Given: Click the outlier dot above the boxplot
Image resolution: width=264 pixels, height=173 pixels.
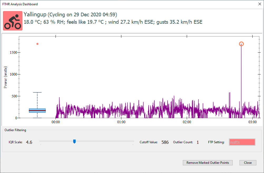Looking at the screenshot, I should 37,44.
